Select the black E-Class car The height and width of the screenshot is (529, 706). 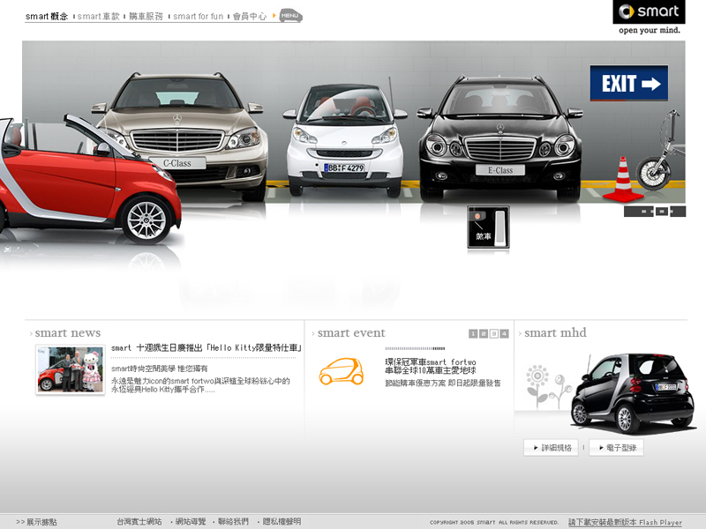point(499,138)
